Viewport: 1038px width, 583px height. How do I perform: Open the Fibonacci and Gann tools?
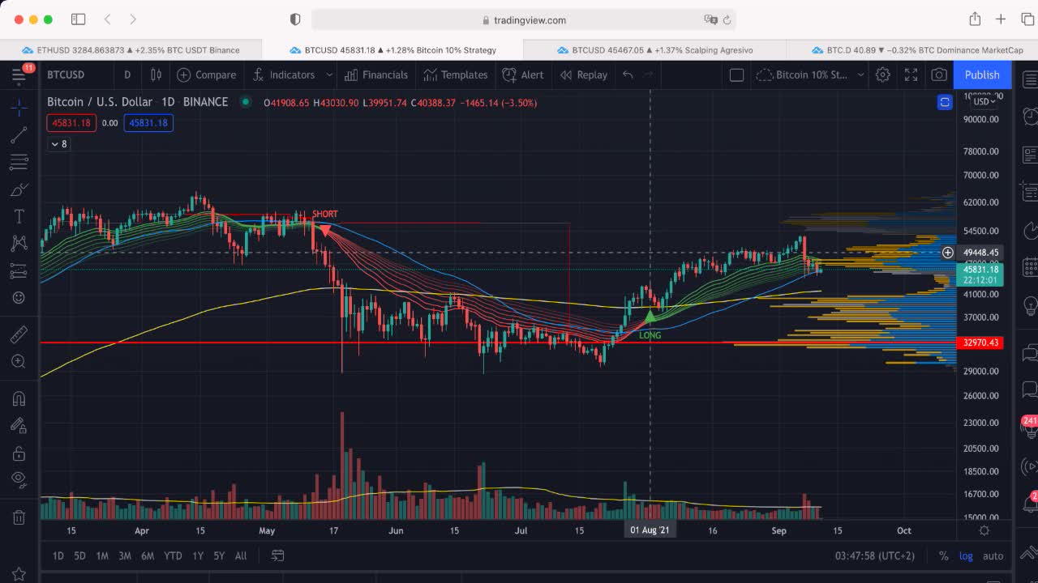click(19, 163)
